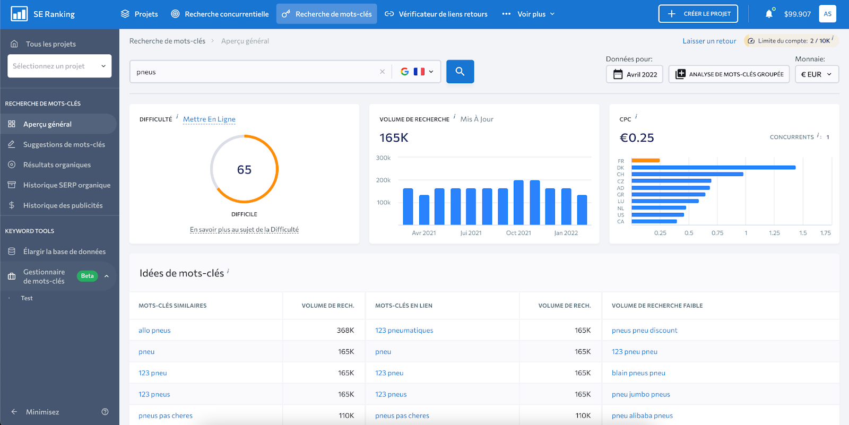Clear the pneus search field with X

tap(382, 72)
